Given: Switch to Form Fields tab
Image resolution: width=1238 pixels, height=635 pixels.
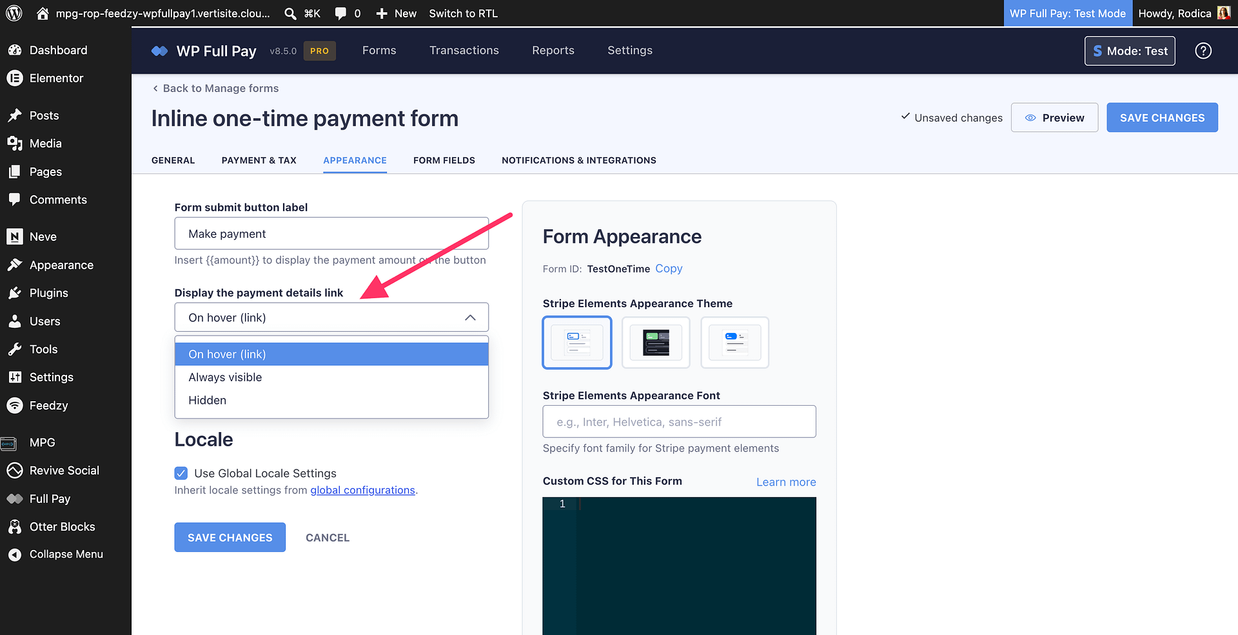Looking at the screenshot, I should coord(444,160).
